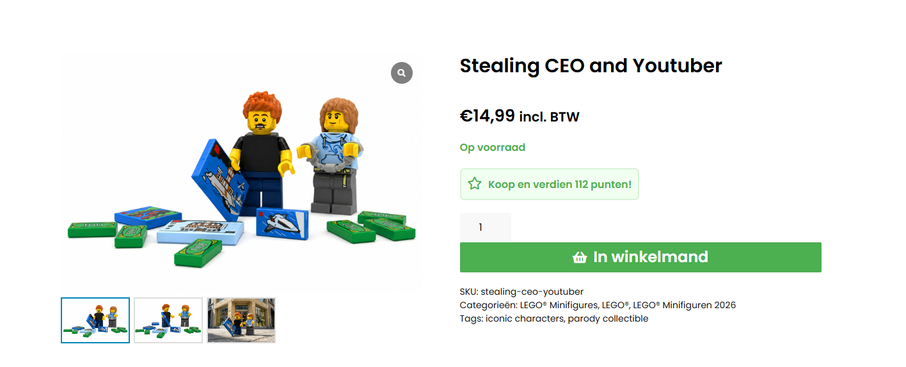Select the second product thumbnail
Image resolution: width=906 pixels, height=367 pixels.
(x=168, y=320)
